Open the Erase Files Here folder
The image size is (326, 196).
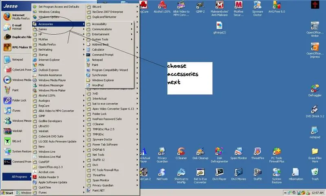tap(315, 155)
